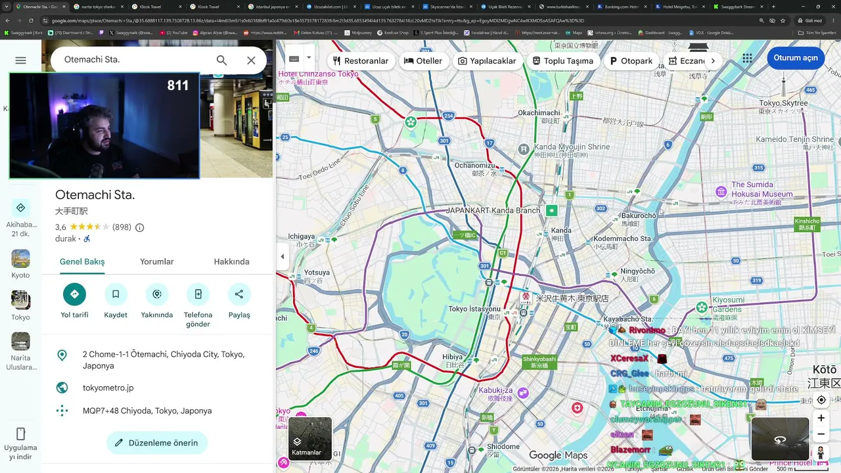This screenshot has width=841, height=473.
Task: Filter map by Oteller
Action: tap(423, 60)
